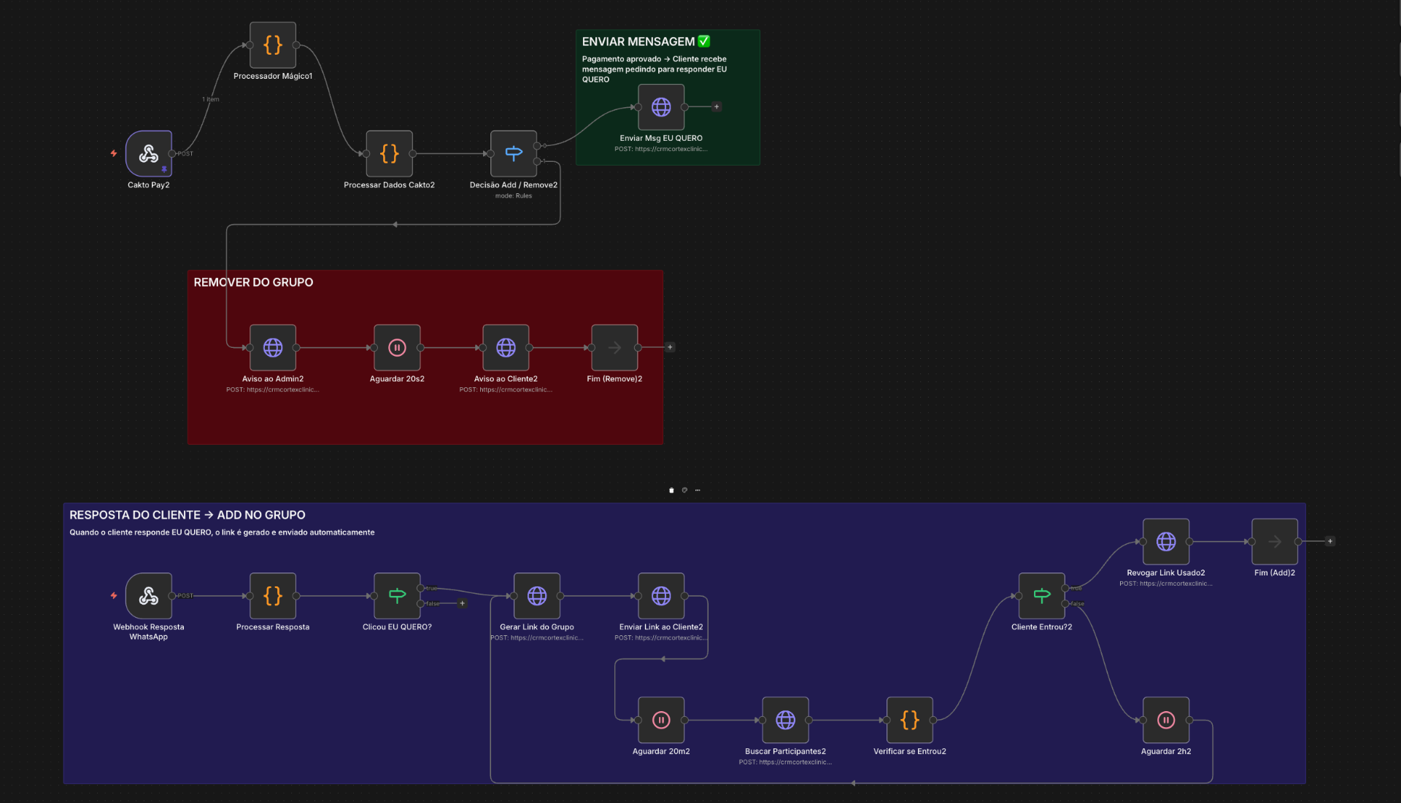Open the Aviso ao Cliente2 HTTP request node
This screenshot has width=1401, height=803.
point(506,348)
